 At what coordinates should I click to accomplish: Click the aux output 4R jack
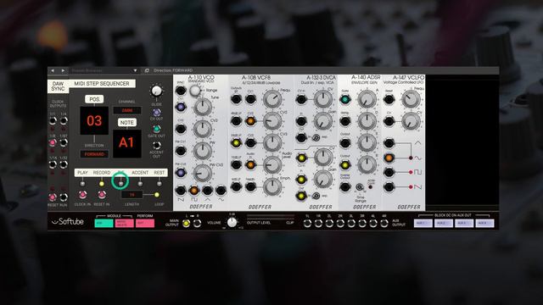point(384,224)
